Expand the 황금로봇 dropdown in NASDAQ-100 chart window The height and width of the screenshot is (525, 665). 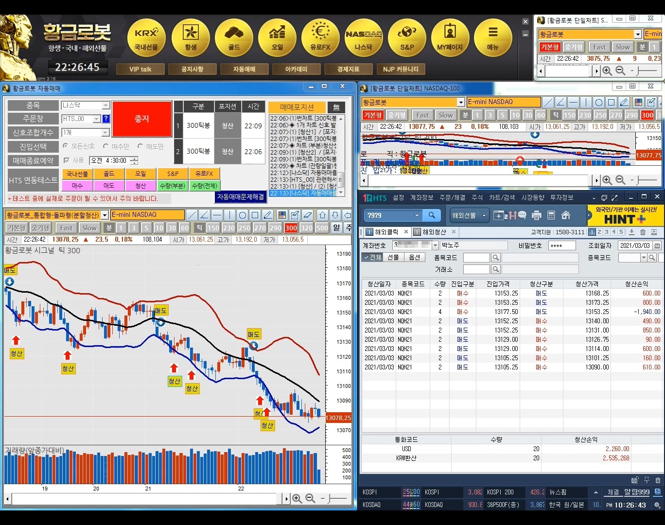(x=461, y=102)
